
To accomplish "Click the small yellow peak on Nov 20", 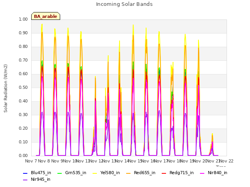I will [x=212, y=134].
